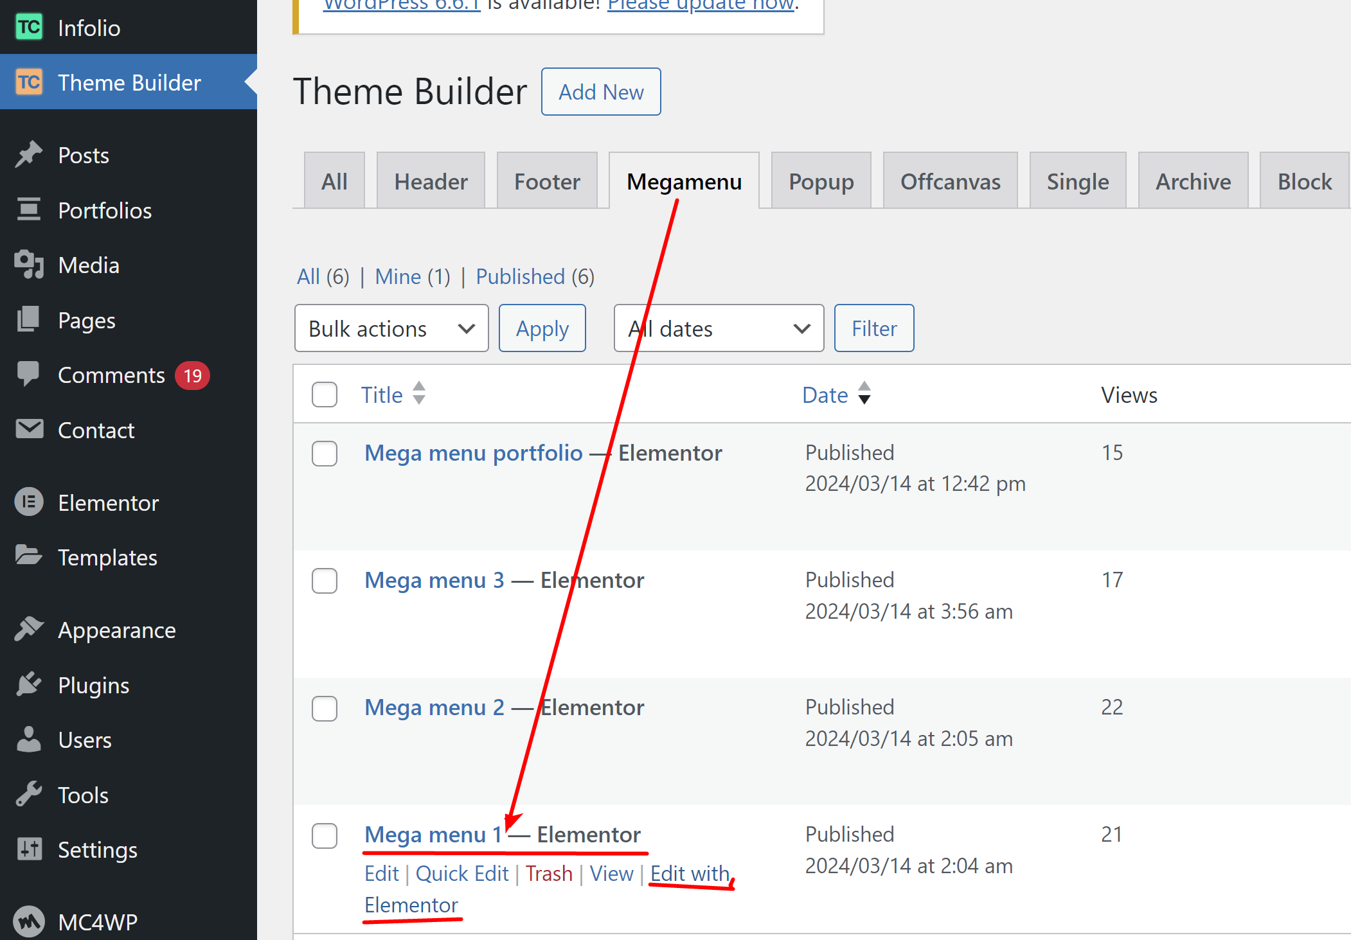Click the Pages icon in sidebar
This screenshot has width=1351, height=940.
click(x=29, y=319)
